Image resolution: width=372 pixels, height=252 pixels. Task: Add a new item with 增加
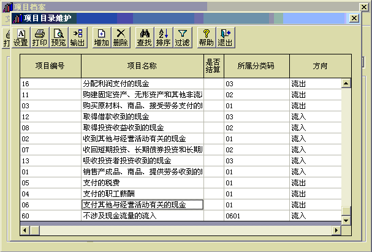pyautogui.click(x=102, y=38)
